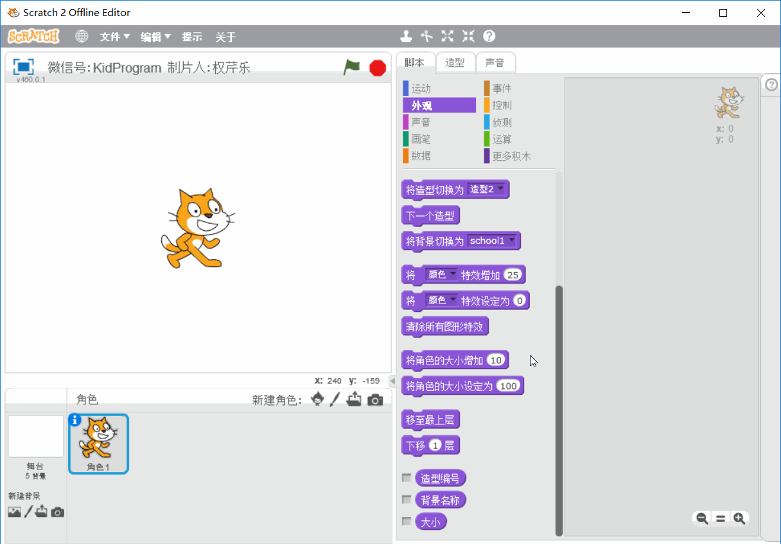Open sprite info via blue i icon

75,420
